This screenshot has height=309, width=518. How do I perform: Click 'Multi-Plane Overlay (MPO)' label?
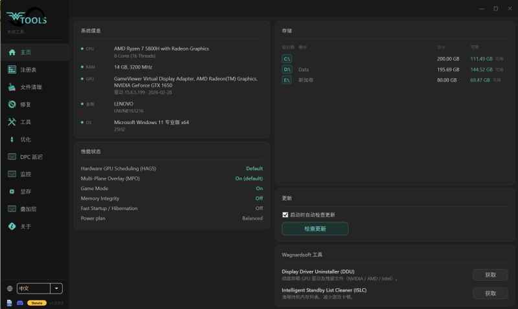(x=110, y=178)
